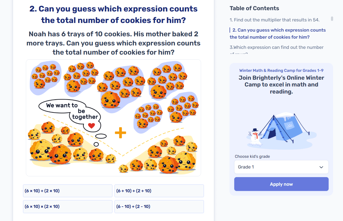Click the Winter Math & Reading Camp heading
The height and width of the screenshot is (221, 343).
281,70
